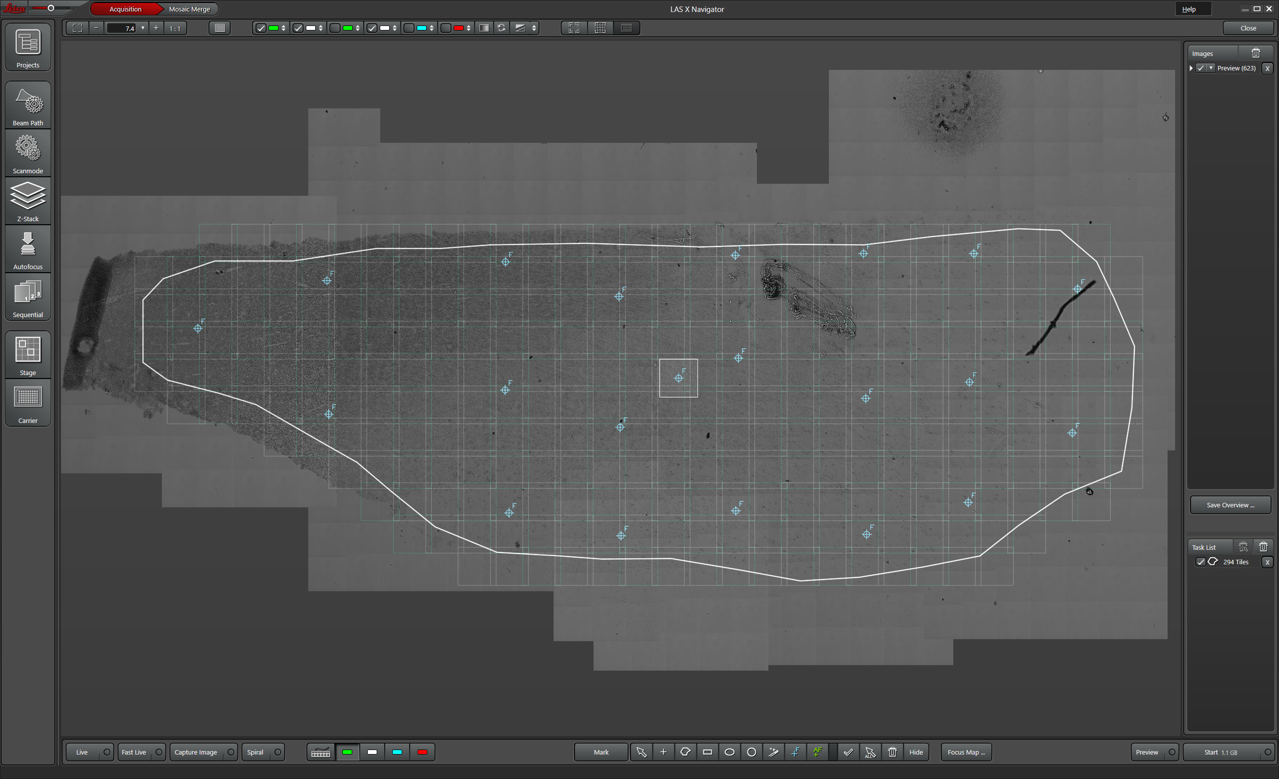Open the Beam Path settings panel
Image resolution: width=1279 pixels, height=779 pixels.
coord(27,106)
